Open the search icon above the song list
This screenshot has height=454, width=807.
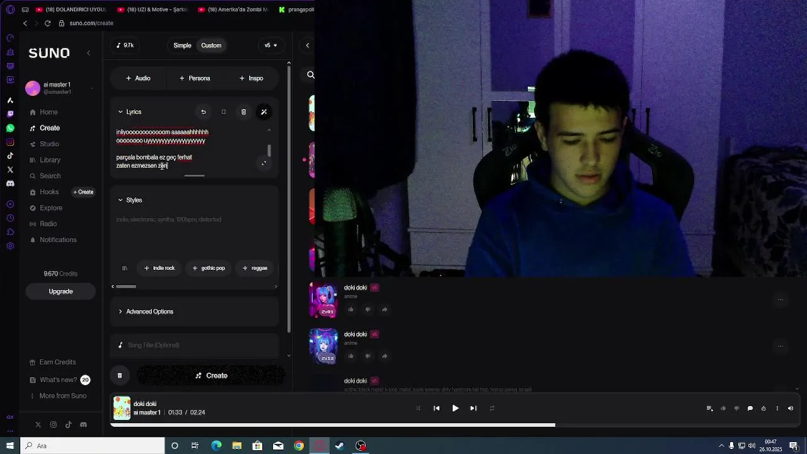coord(310,74)
